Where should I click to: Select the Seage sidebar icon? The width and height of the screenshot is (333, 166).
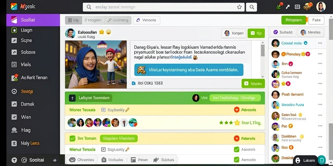point(14,91)
